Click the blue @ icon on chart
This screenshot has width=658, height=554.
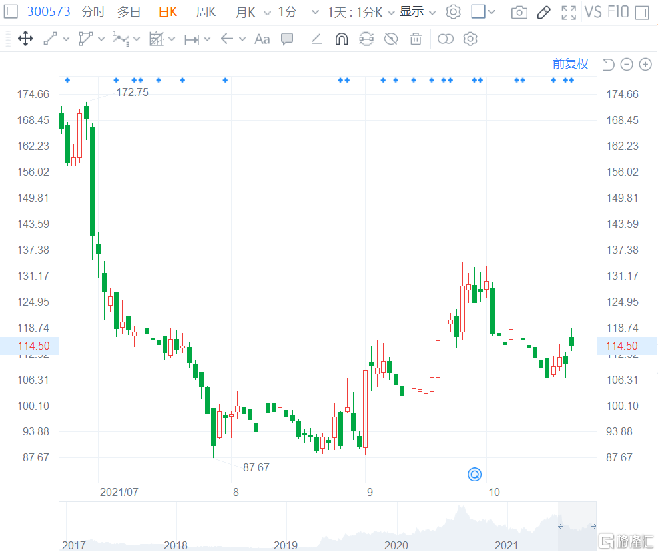point(474,474)
